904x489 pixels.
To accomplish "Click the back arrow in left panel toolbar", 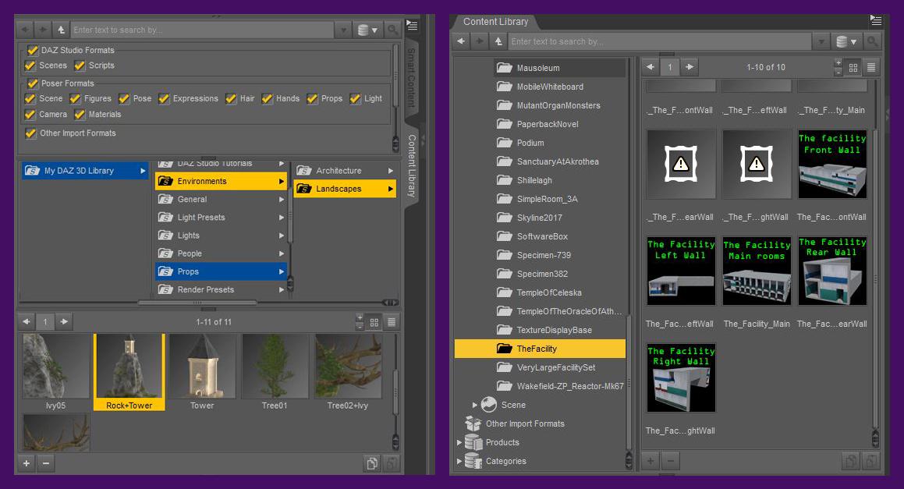I will [26, 30].
